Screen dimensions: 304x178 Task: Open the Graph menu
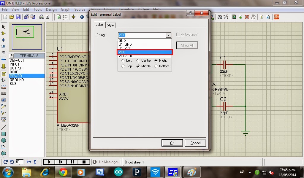tap(65, 9)
